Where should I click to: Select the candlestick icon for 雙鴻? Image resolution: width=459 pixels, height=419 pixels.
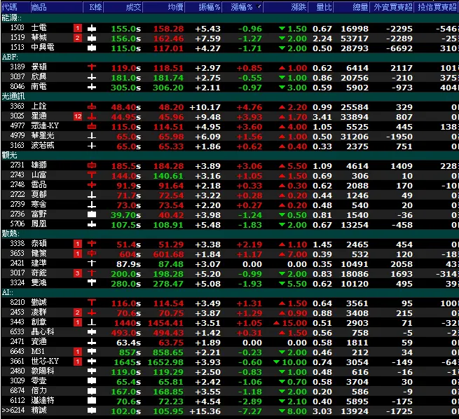pos(92,283)
